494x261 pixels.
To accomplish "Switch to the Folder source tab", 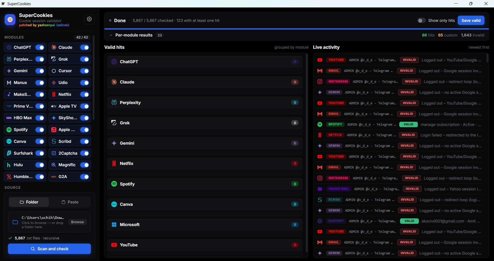I will (29, 202).
